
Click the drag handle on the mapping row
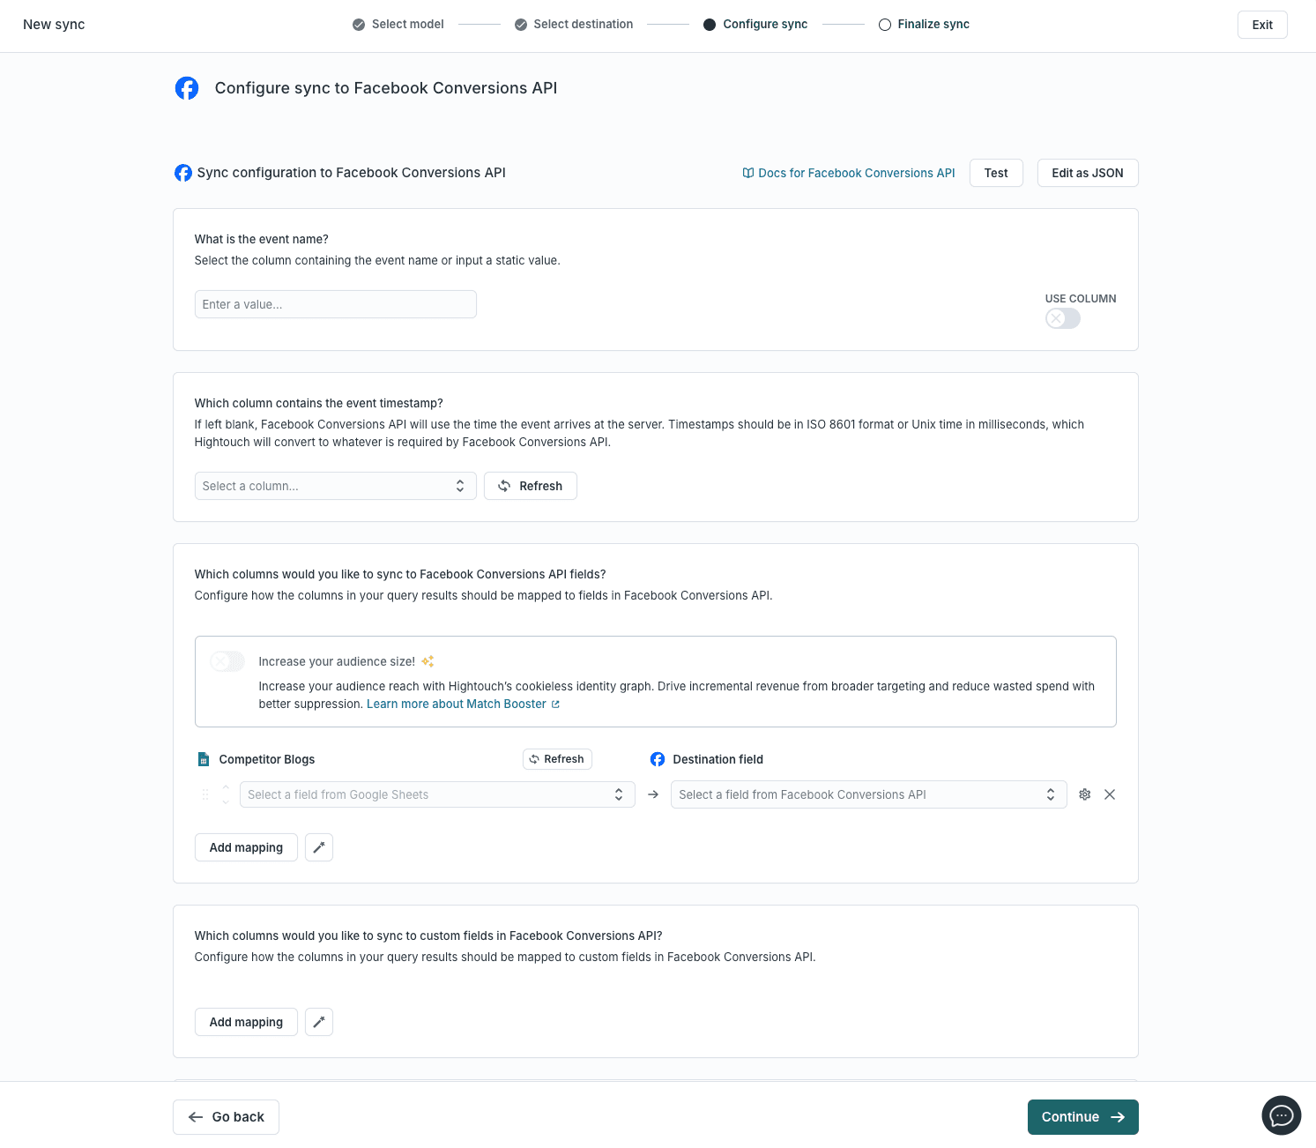[x=204, y=794]
